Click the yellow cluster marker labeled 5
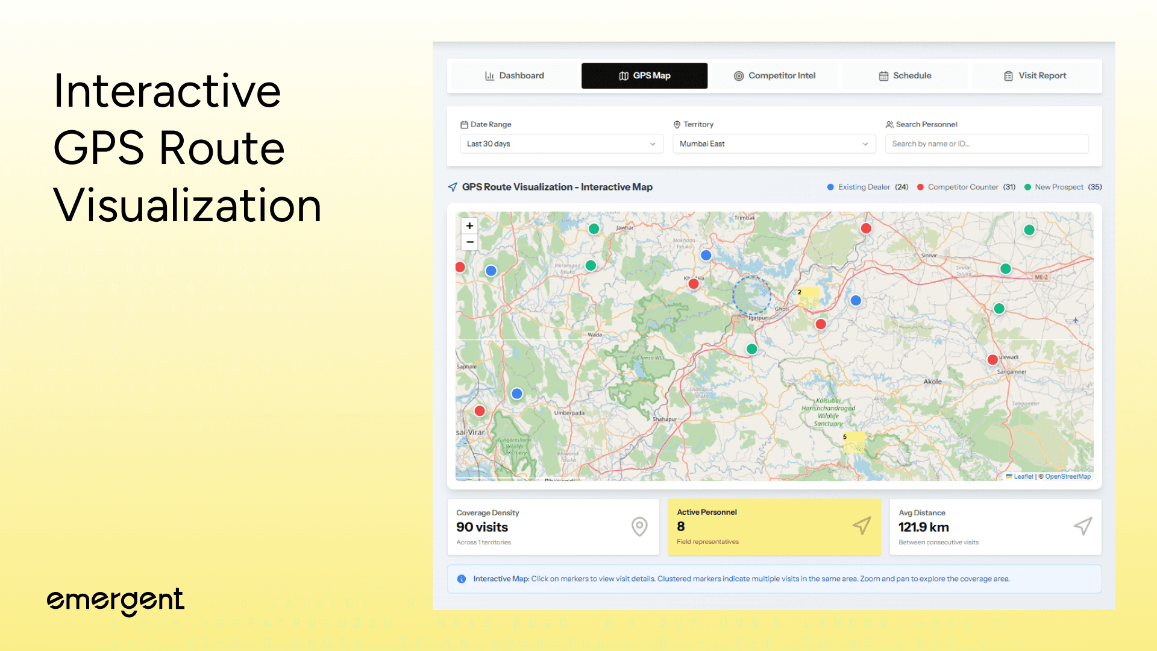The width and height of the screenshot is (1157, 651). tap(854, 442)
